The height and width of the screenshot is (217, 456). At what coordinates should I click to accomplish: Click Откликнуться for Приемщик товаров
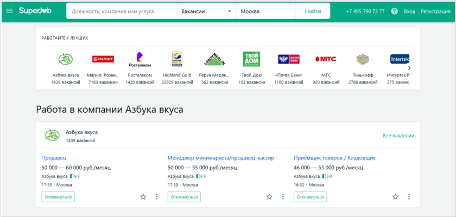point(311,197)
